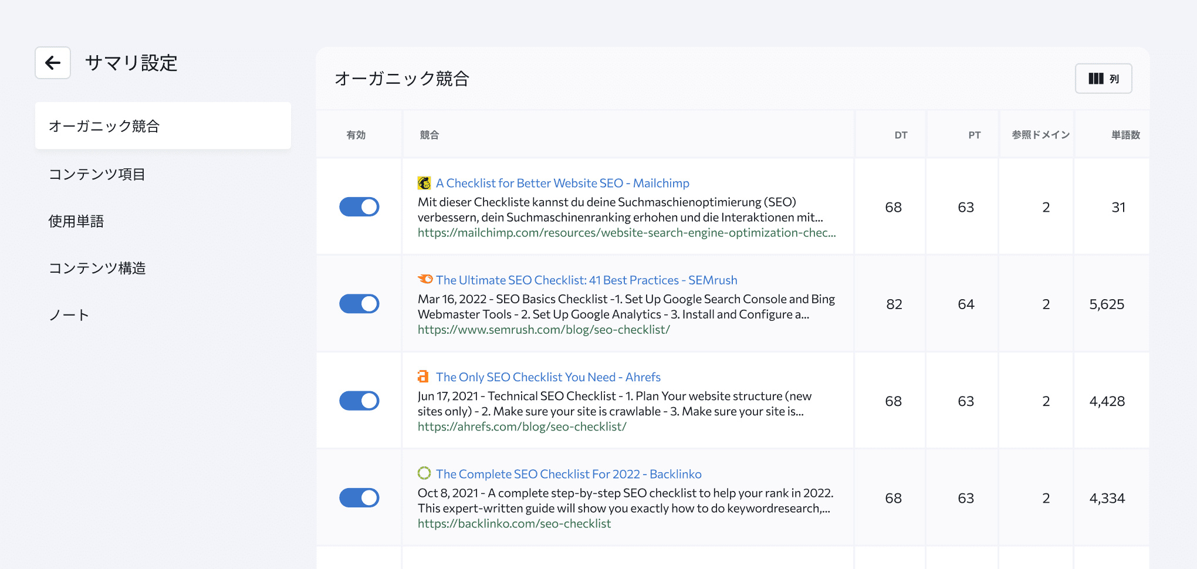Disable the SEMrush competitor toggle
Image resolution: width=1197 pixels, height=569 pixels.
(359, 304)
